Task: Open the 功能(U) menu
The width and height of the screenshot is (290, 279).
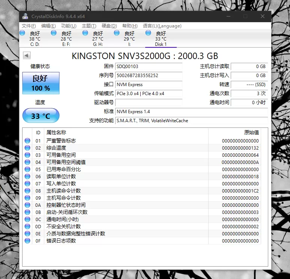Action: pos(68,26)
